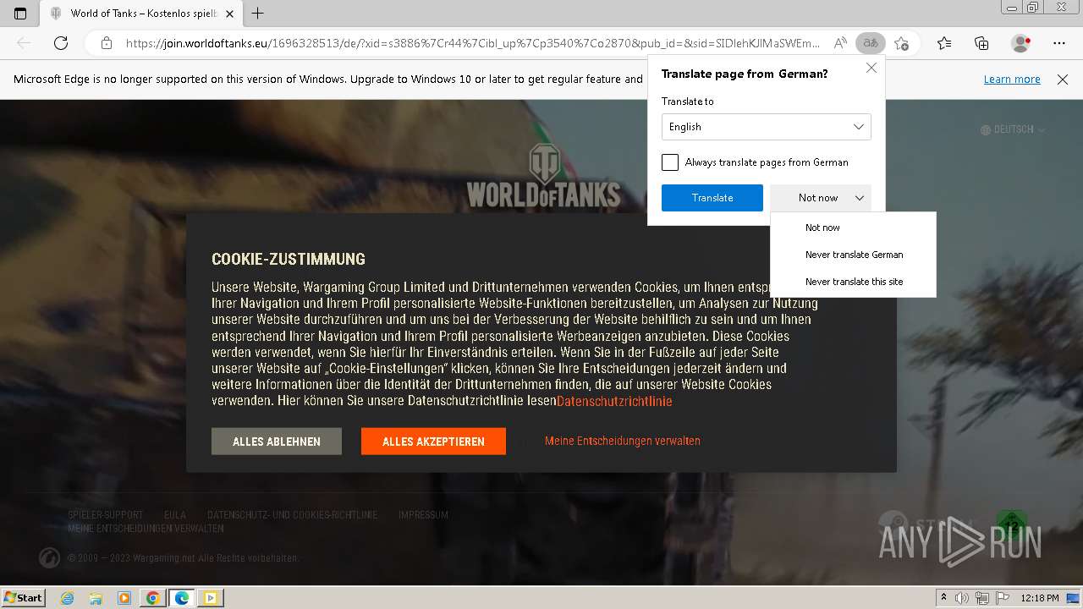Click footer Meine Entscheidungen verwalten link
Viewport: 1083px width, 609px height.
click(146, 529)
